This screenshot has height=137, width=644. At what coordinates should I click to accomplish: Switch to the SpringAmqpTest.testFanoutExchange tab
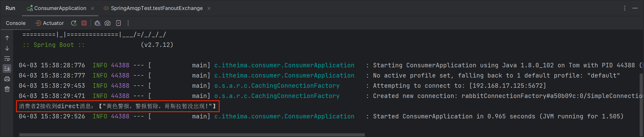[x=157, y=8]
